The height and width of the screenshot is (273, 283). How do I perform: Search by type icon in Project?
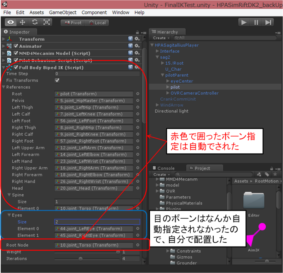click(x=259, y=174)
